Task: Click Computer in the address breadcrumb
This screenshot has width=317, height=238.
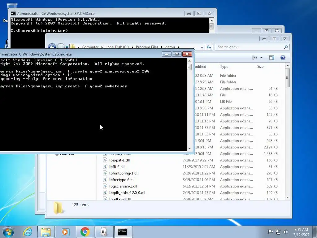Action: 90,47
